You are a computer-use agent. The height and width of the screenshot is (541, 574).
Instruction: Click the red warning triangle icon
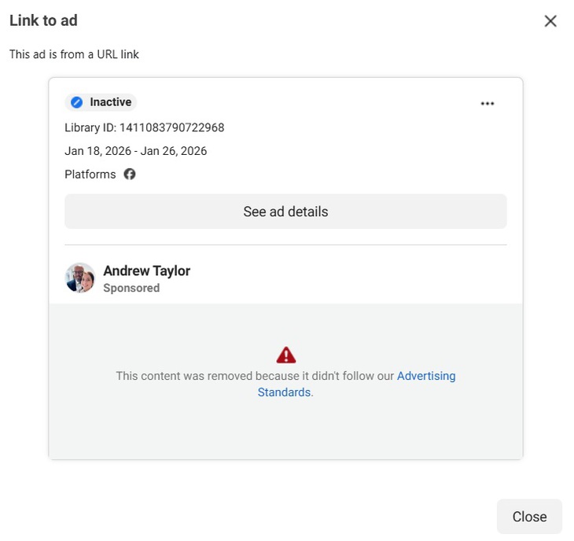point(286,355)
